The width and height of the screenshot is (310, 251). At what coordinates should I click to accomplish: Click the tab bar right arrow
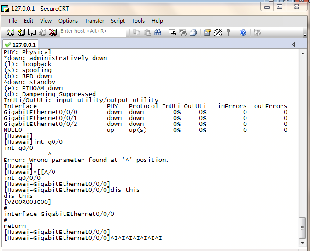coord(302,45)
